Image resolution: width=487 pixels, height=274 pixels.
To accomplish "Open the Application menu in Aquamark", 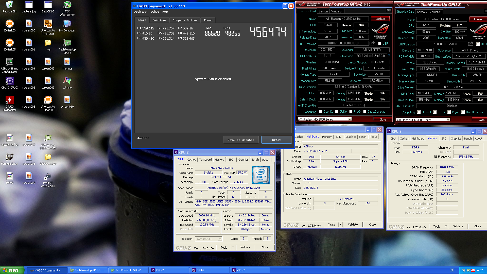I will 141,12.
